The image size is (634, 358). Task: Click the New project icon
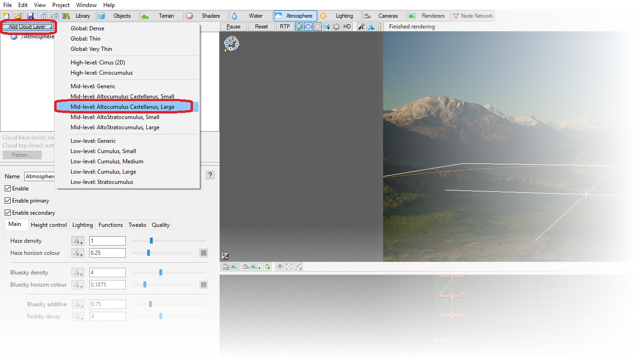tap(7, 16)
